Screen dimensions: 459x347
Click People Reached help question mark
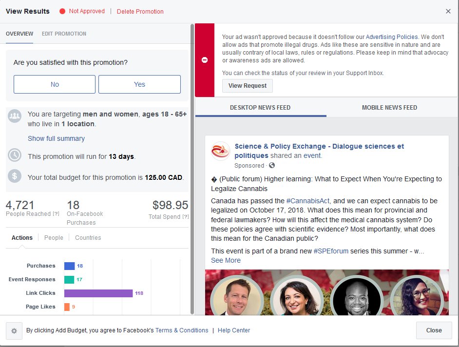(56, 214)
